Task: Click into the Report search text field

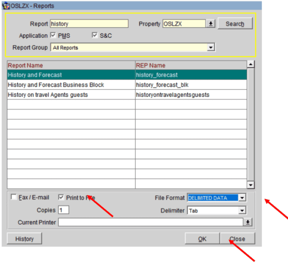Action: click(x=89, y=24)
